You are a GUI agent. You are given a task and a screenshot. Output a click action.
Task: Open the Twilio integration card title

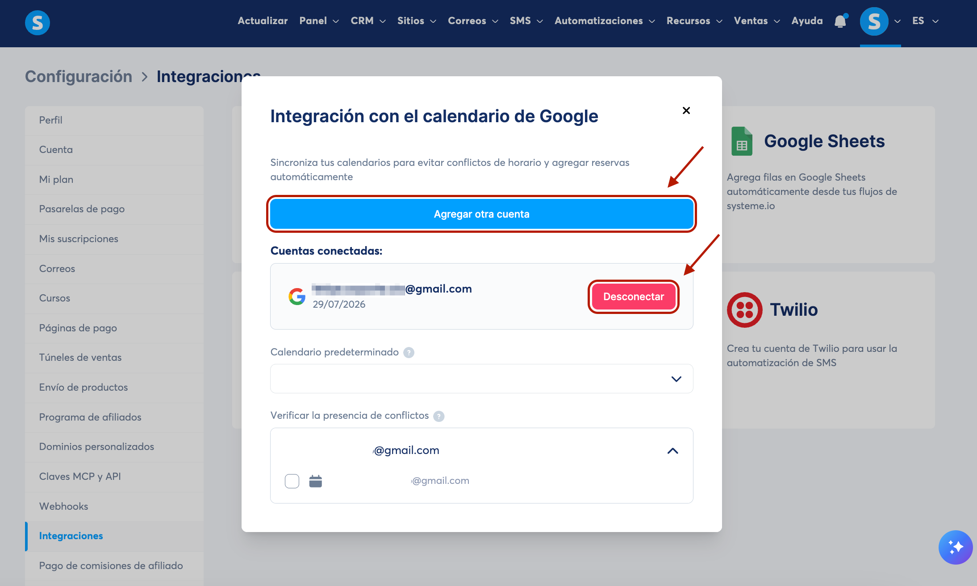[794, 310]
